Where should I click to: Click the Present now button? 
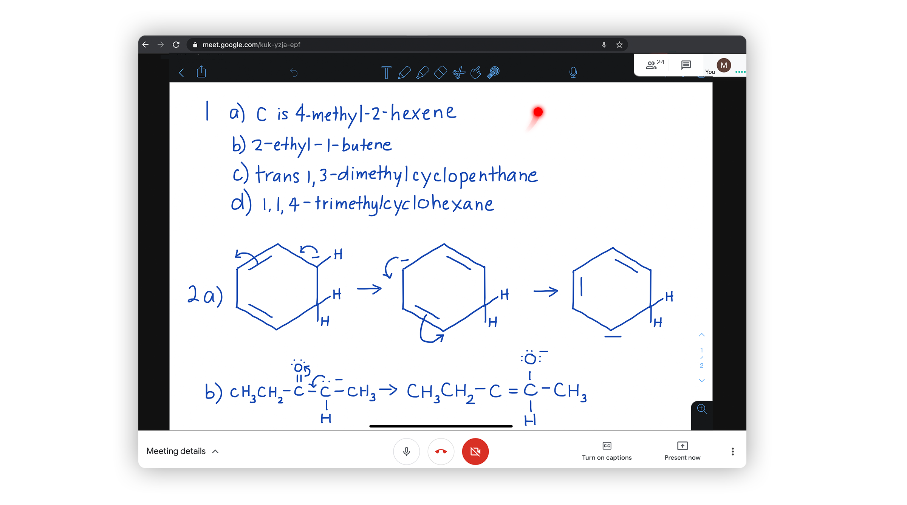coord(683,451)
